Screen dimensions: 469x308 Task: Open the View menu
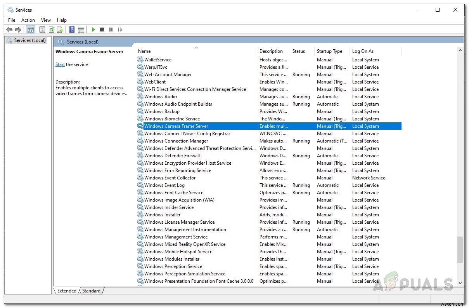click(46, 20)
